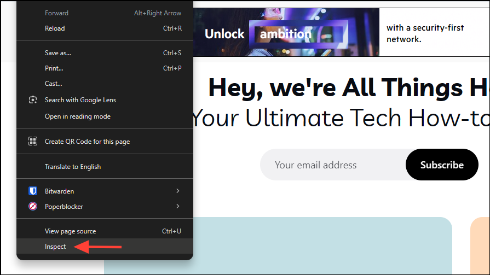490x275 pixels.
Task: Open the Print... option
Action: (54, 68)
